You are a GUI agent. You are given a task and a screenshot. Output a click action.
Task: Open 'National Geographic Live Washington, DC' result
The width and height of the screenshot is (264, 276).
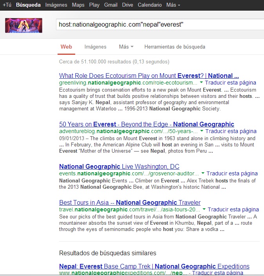(119, 166)
